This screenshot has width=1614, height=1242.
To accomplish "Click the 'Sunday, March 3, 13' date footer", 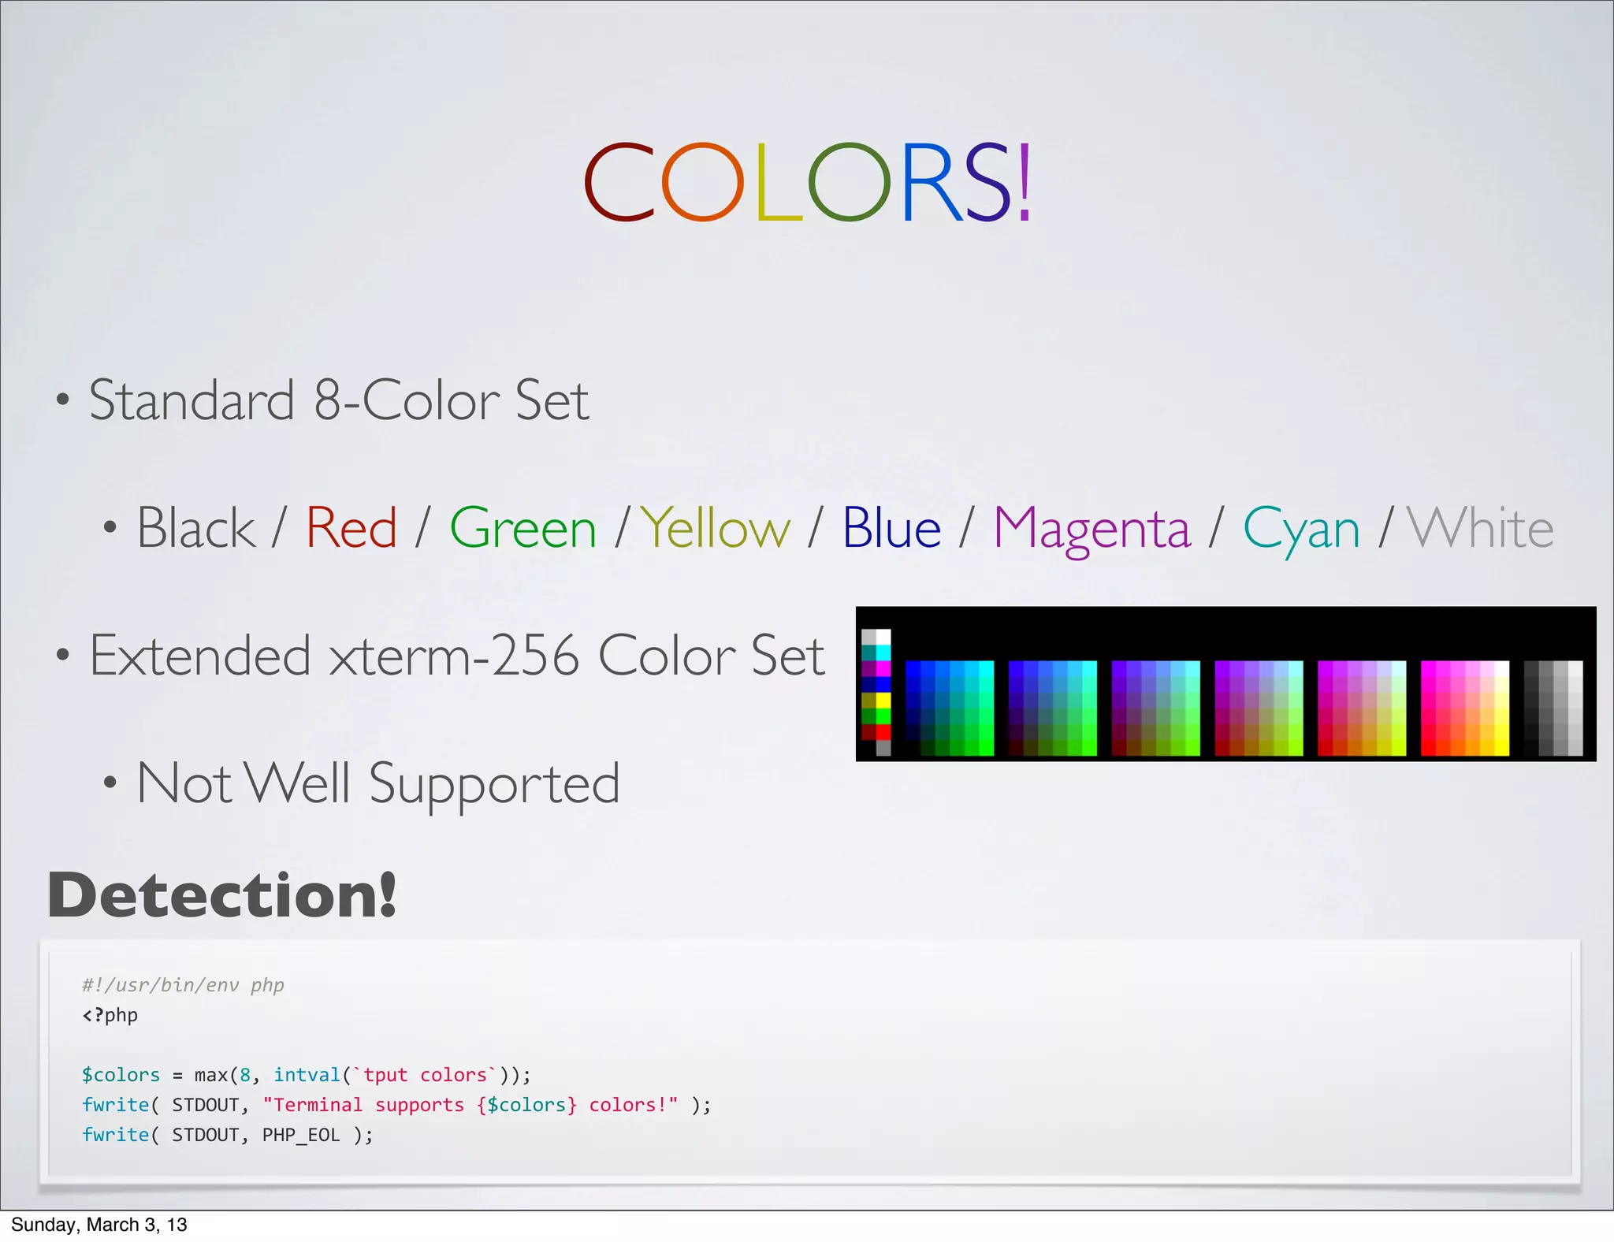I will pyautogui.click(x=99, y=1225).
